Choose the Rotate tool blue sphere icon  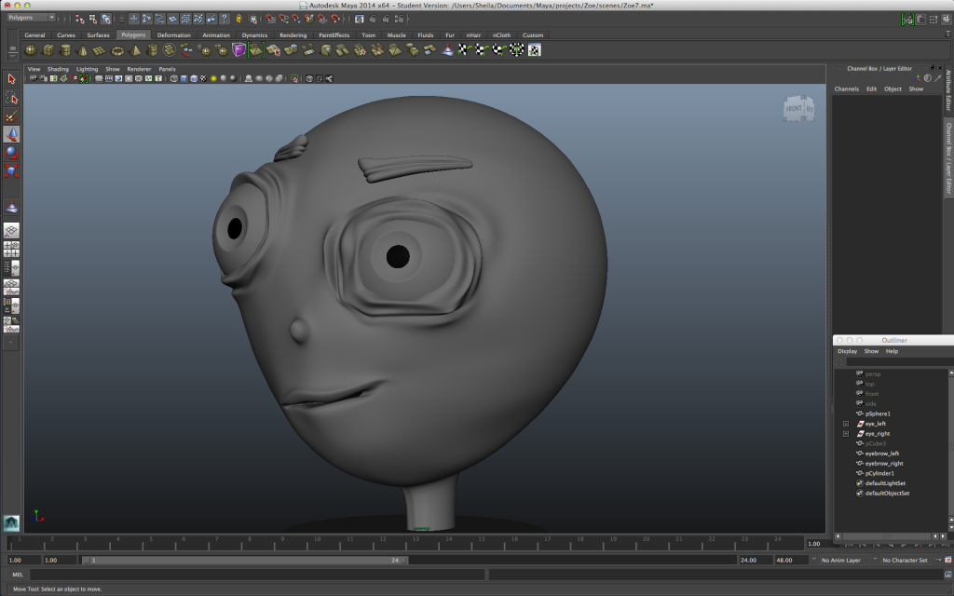point(11,152)
